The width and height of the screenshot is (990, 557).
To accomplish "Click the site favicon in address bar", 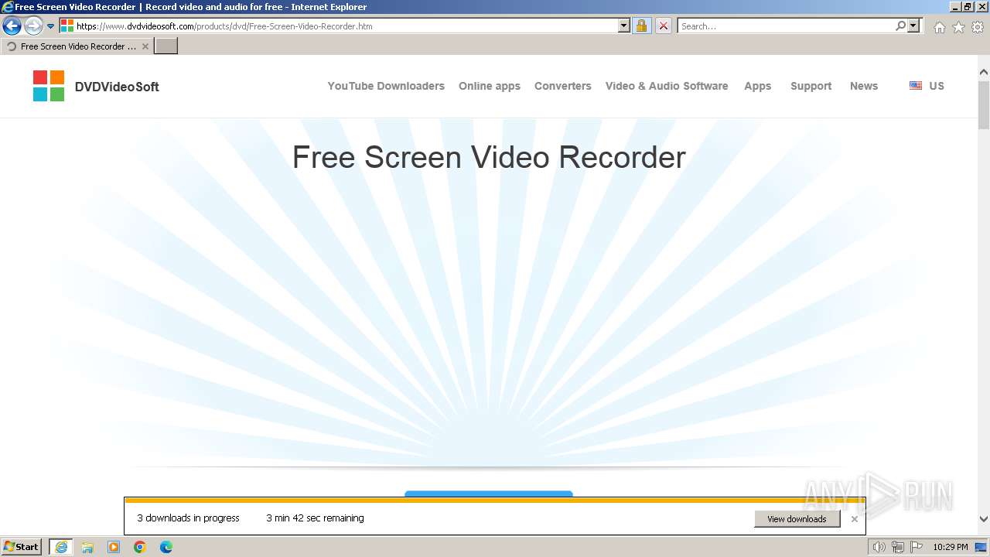I will tap(67, 26).
